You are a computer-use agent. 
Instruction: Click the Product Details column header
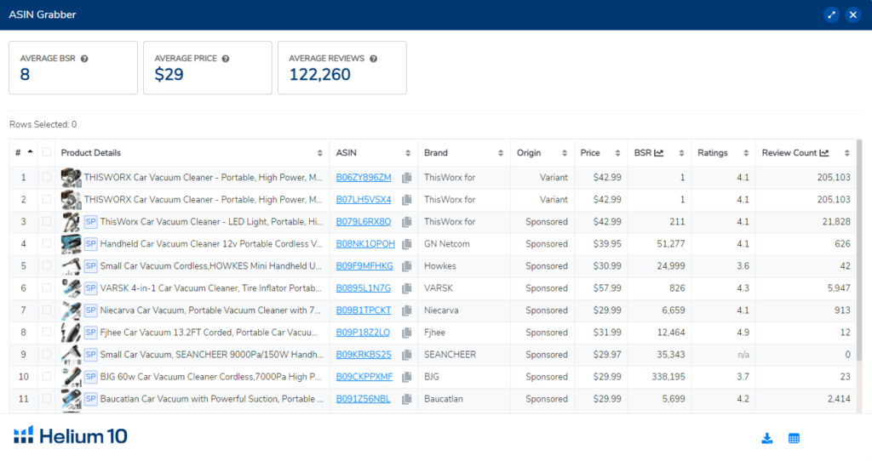(91, 153)
